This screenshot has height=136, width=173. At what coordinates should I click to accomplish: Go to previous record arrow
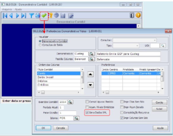coord(11,15)
